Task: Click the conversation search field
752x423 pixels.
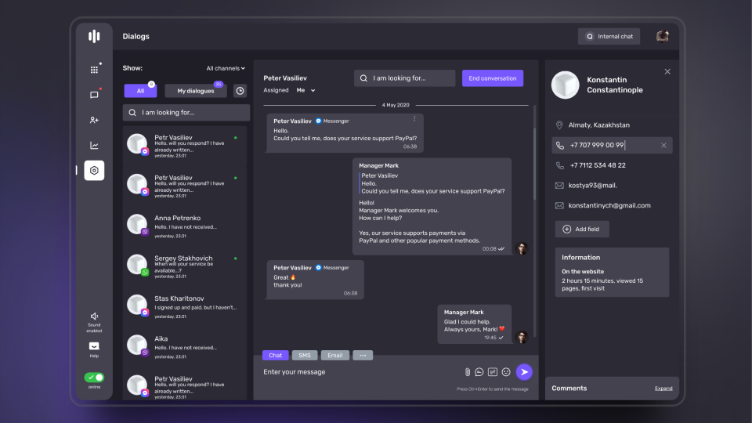Action: [404, 78]
